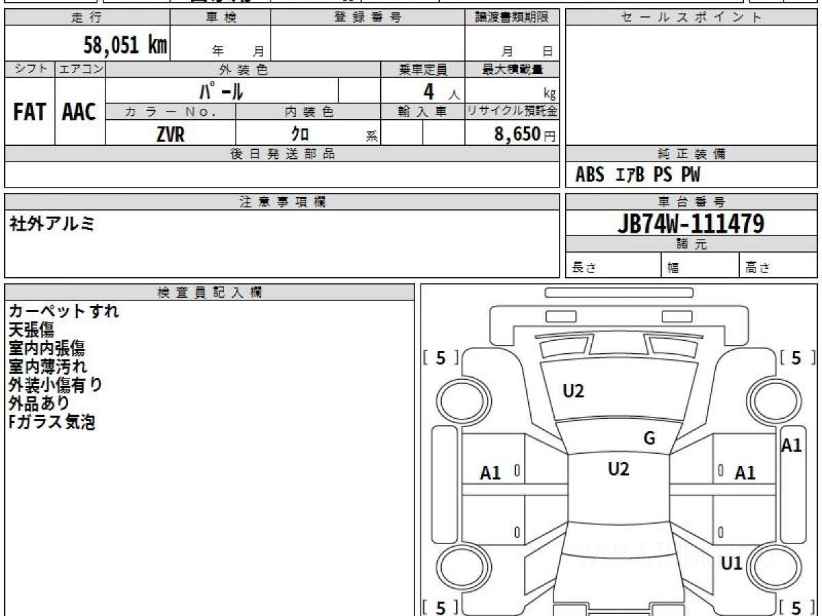Select the equipment list ABS エアB PS PW
The width and height of the screenshot is (822, 616).
pyautogui.click(x=638, y=175)
